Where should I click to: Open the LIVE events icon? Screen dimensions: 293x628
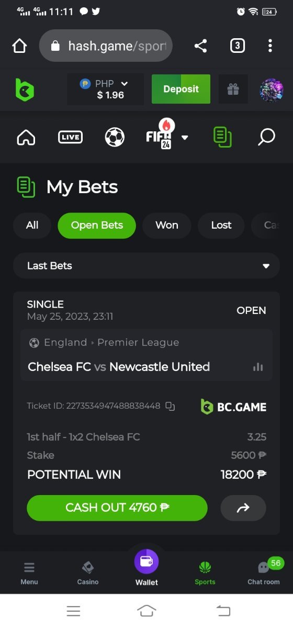[x=70, y=137]
